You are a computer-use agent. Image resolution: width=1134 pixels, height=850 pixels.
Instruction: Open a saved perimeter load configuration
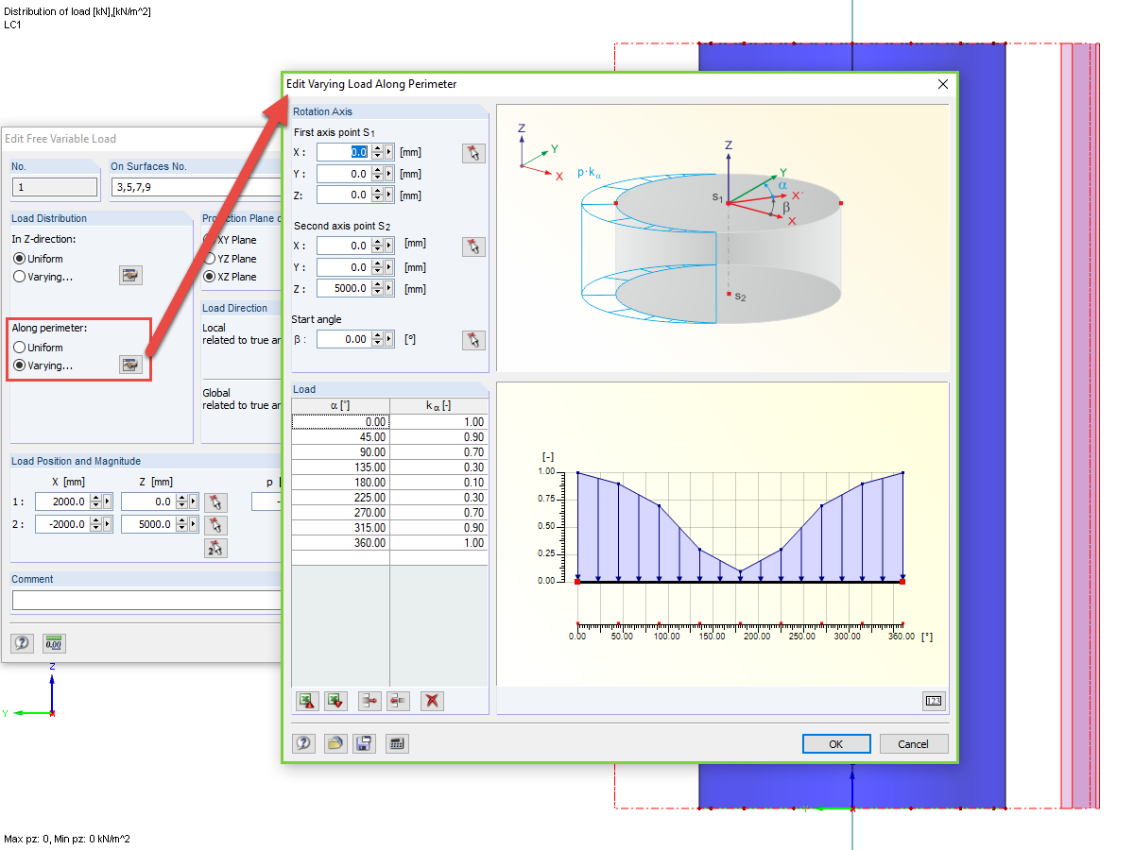(335, 743)
